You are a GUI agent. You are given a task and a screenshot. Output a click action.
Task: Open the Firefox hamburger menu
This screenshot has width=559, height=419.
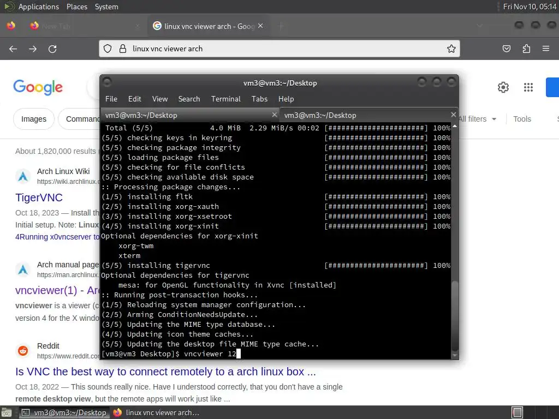click(x=546, y=49)
